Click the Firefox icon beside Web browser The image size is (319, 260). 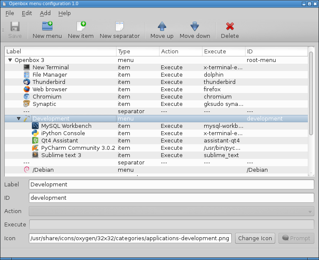tap(27, 89)
